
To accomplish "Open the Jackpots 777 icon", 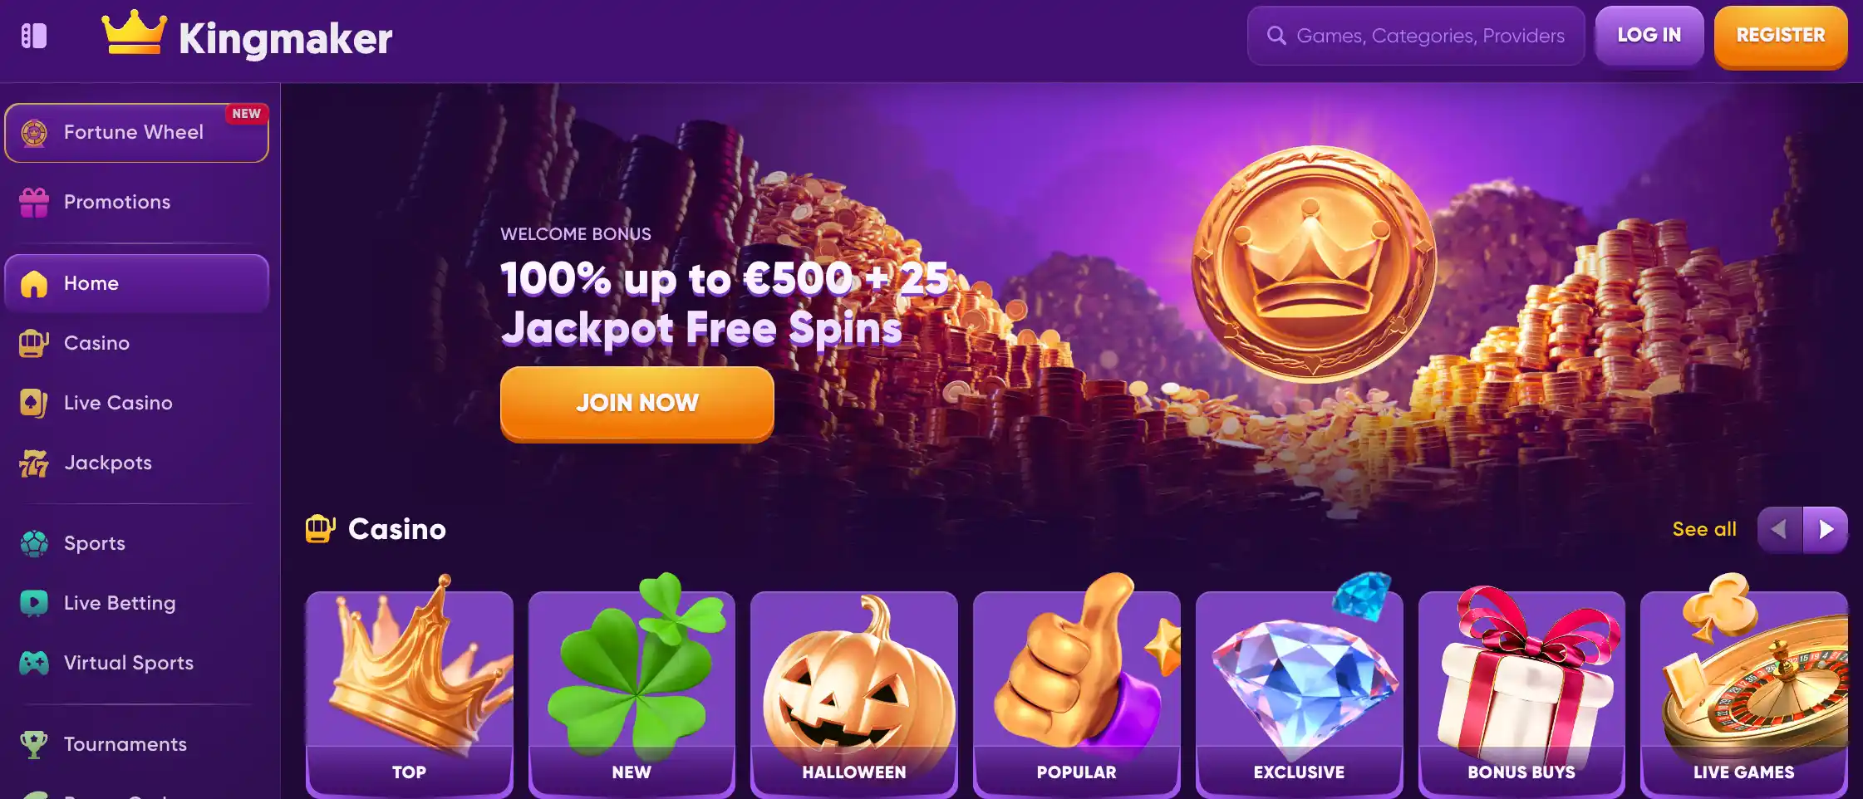I will coord(34,463).
